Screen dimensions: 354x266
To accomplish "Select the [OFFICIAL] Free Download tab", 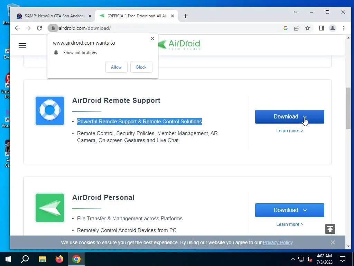I will [x=136, y=16].
